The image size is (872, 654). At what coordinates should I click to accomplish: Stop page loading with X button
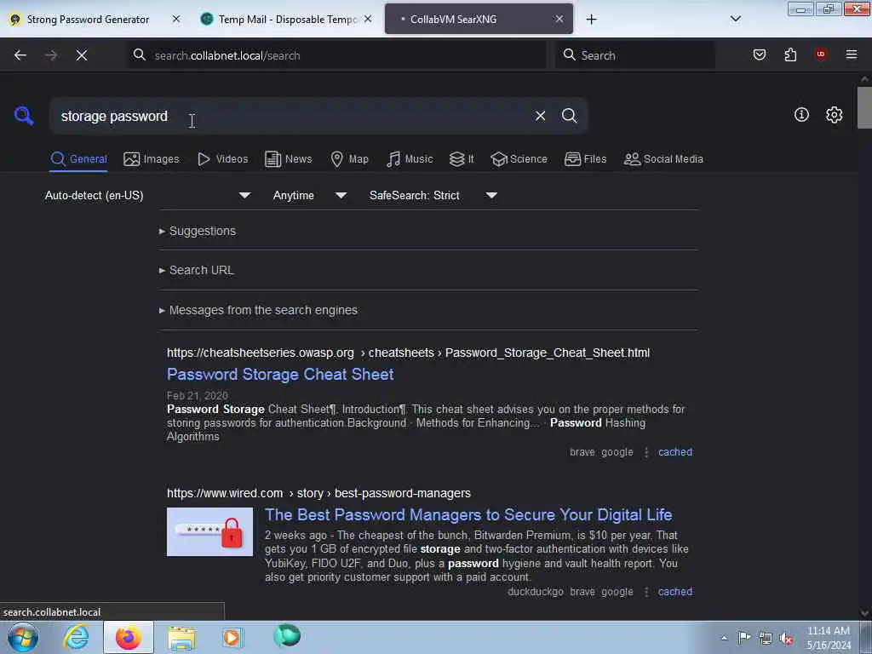point(82,55)
